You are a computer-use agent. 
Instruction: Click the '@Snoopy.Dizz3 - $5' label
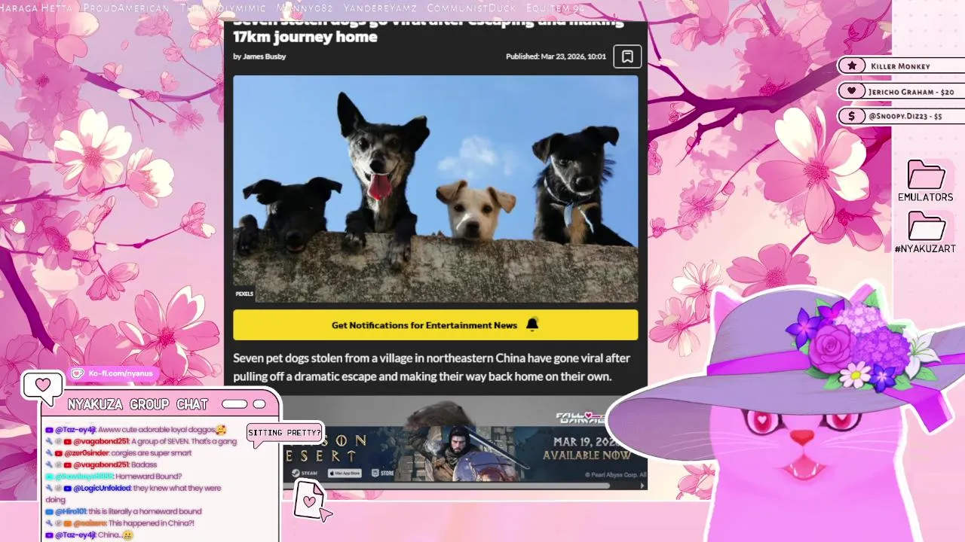pyautogui.click(x=905, y=117)
